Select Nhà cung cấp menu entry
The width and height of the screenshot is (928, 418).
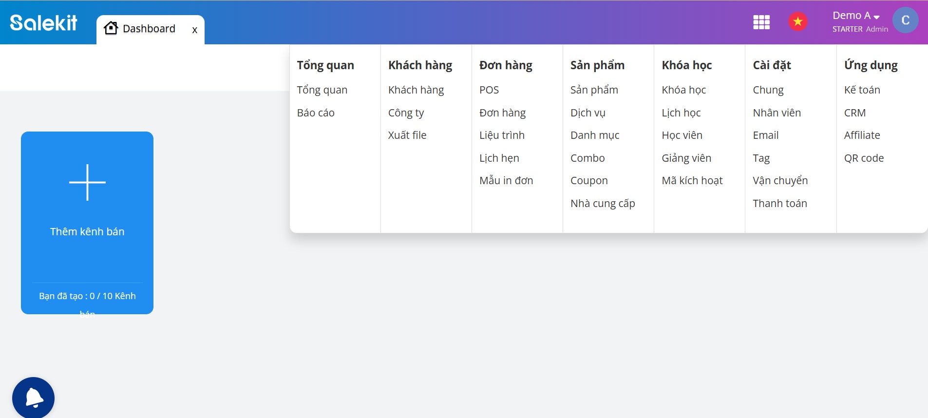(x=603, y=204)
